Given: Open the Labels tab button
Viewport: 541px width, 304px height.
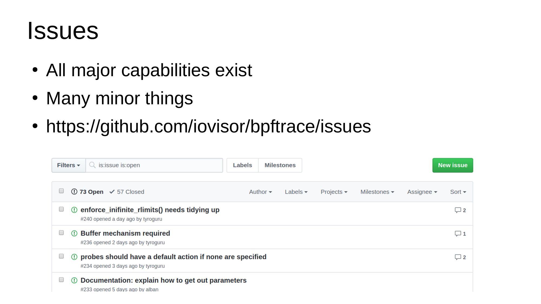Looking at the screenshot, I should (x=242, y=165).
